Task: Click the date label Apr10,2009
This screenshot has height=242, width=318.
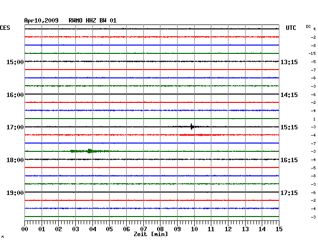Action: (x=42, y=21)
